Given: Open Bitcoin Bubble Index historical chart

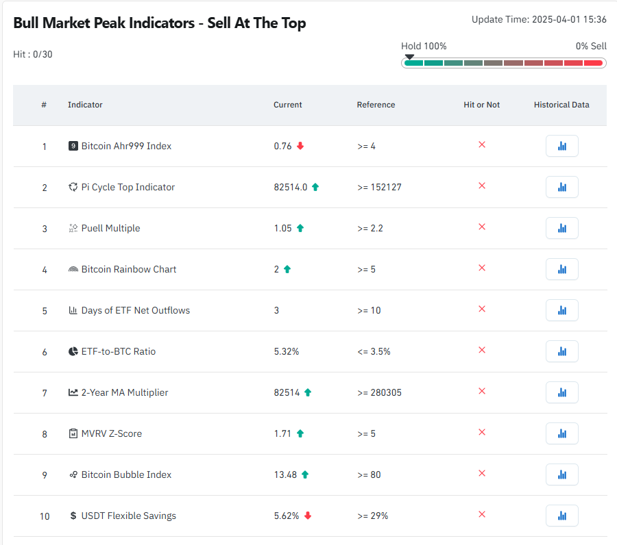Looking at the screenshot, I should click(x=561, y=474).
